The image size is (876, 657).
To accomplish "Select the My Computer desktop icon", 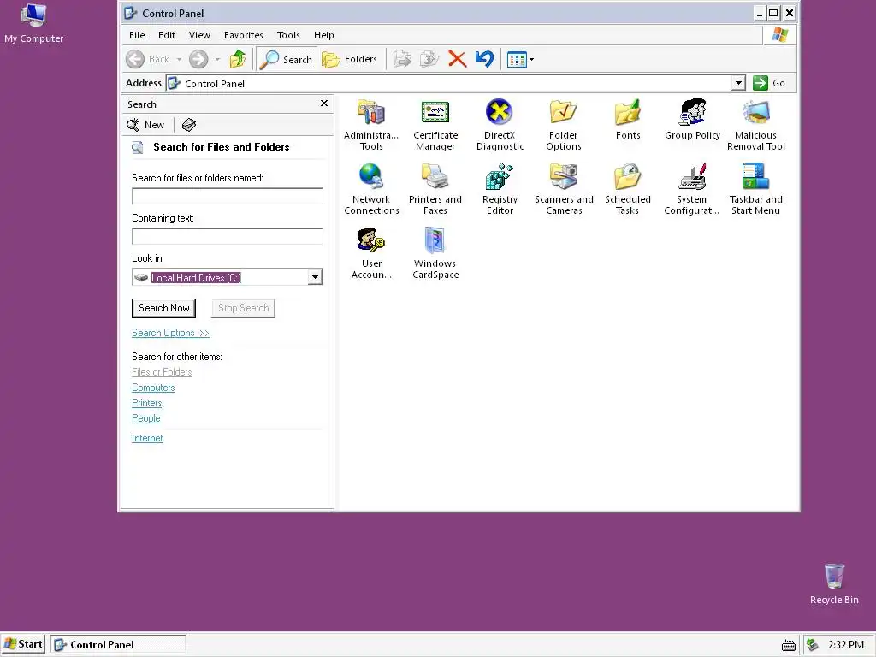I will (x=33, y=23).
